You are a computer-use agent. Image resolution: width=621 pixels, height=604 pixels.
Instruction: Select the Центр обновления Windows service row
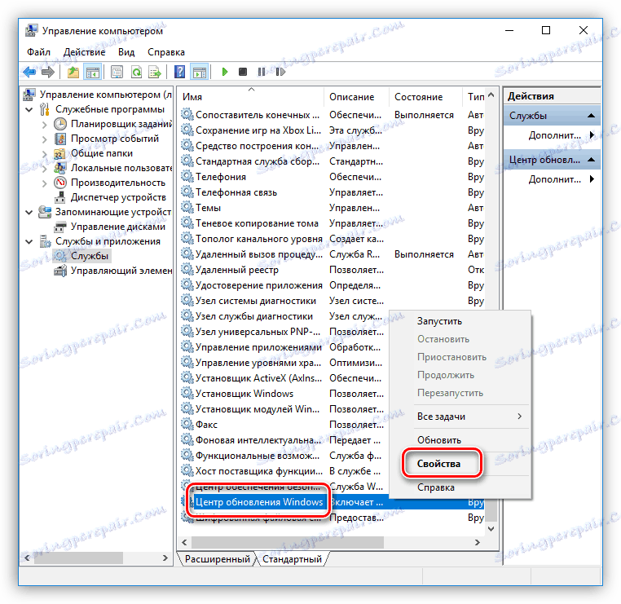click(332, 502)
